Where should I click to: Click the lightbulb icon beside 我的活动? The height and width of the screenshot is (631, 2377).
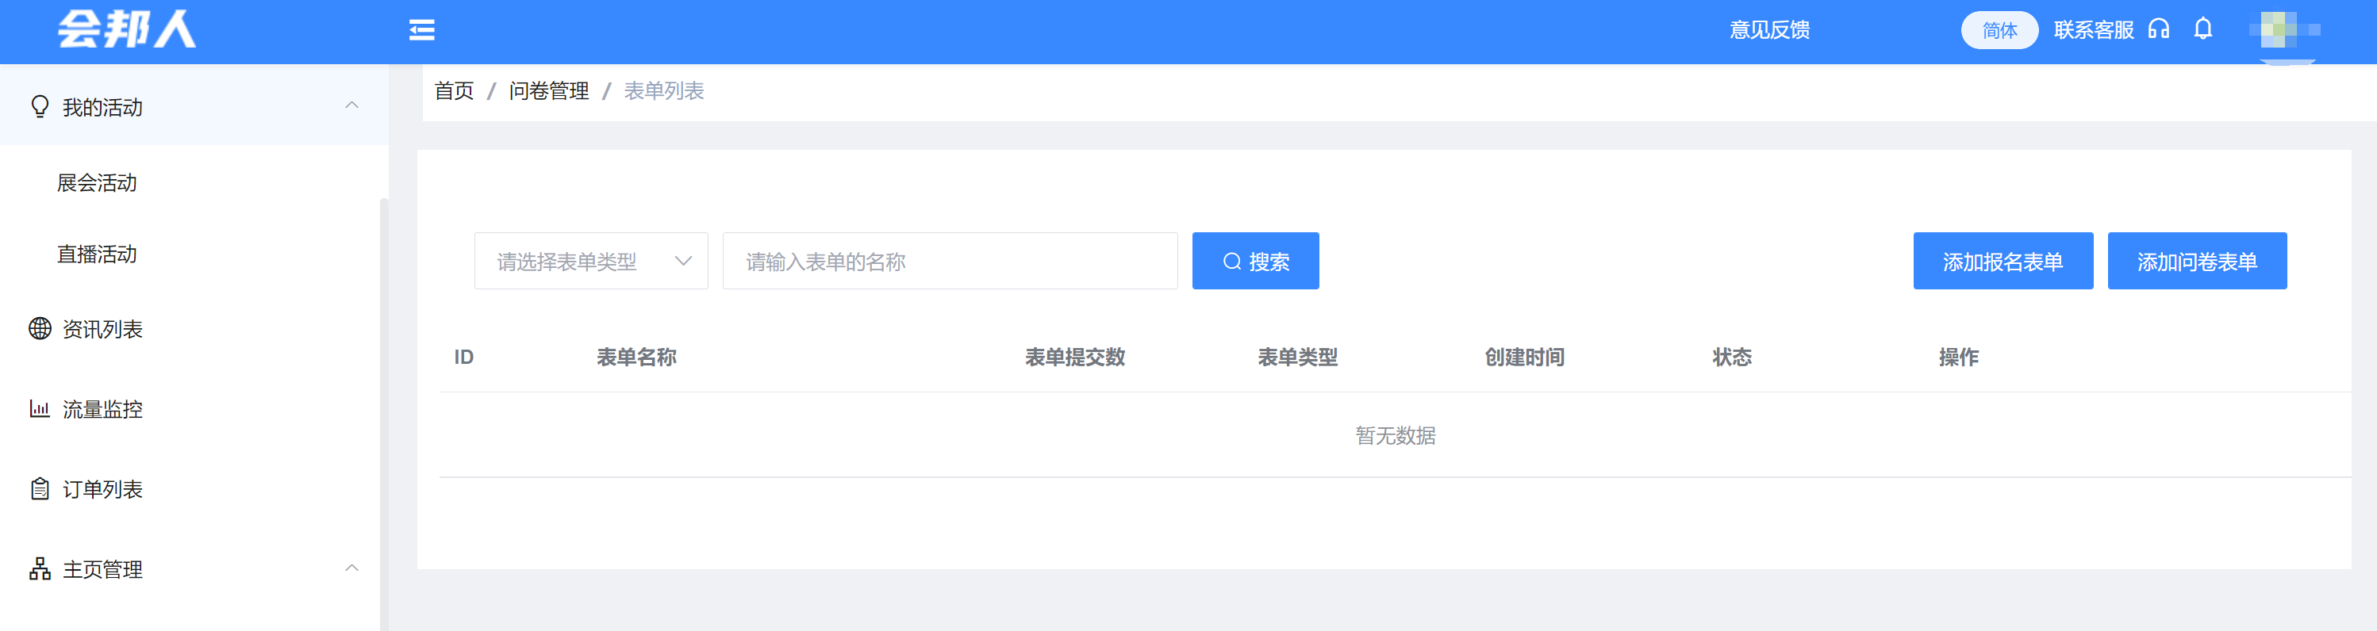40,107
